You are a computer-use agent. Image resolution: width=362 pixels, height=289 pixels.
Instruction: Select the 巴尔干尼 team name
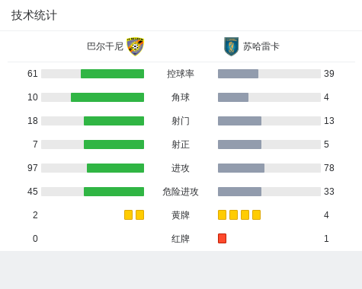[x=105, y=46]
